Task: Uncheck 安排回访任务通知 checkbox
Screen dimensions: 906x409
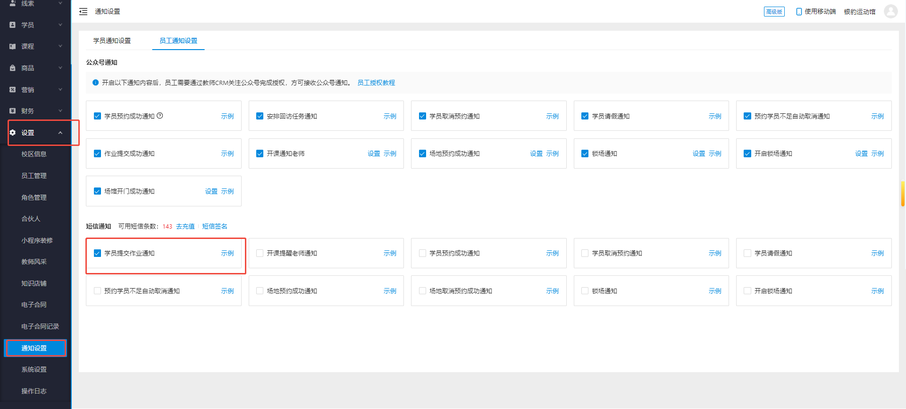Action: (x=260, y=116)
